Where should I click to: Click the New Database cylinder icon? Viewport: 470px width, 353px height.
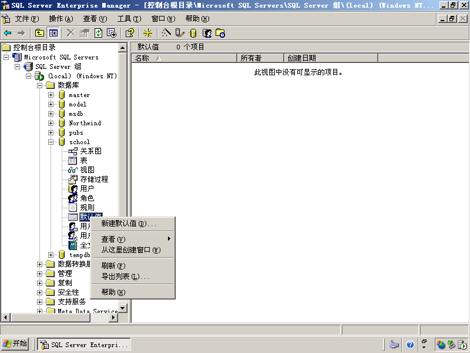[193, 33]
